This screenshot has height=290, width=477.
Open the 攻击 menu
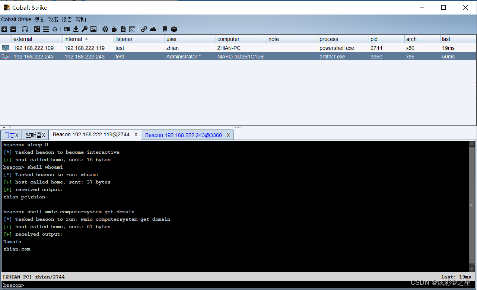(x=53, y=19)
